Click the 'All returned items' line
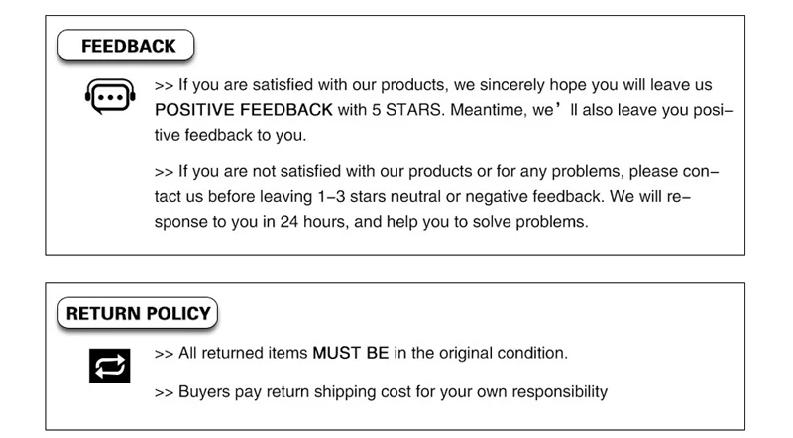The width and height of the screenshot is (793, 438). (x=362, y=352)
